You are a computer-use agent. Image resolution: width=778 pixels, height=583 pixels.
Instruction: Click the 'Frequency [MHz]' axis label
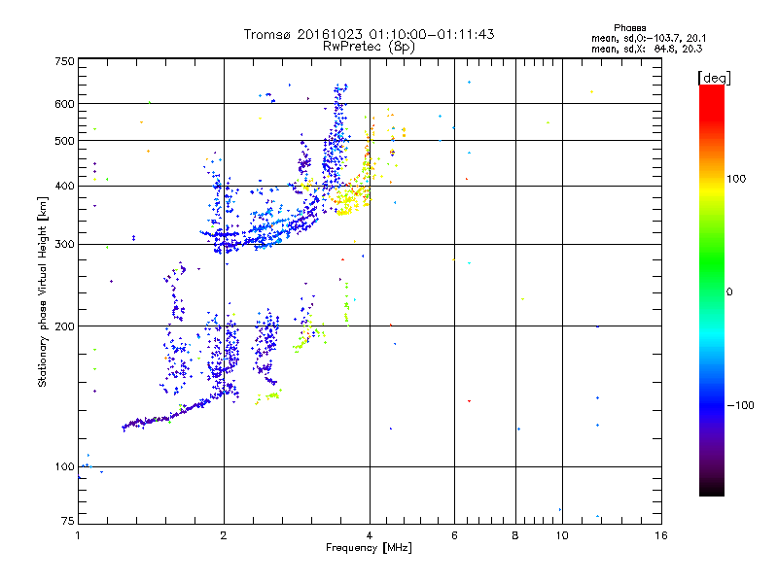[369, 548]
